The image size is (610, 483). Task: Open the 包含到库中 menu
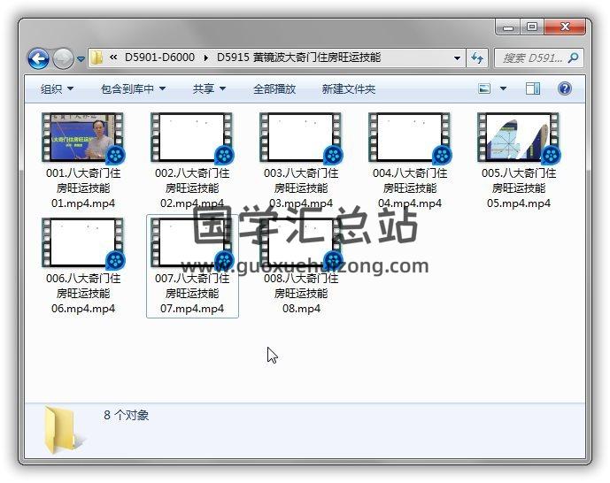pyautogui.click(x=133, y=89)
